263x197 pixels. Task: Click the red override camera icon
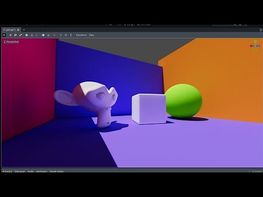(54, 35)
